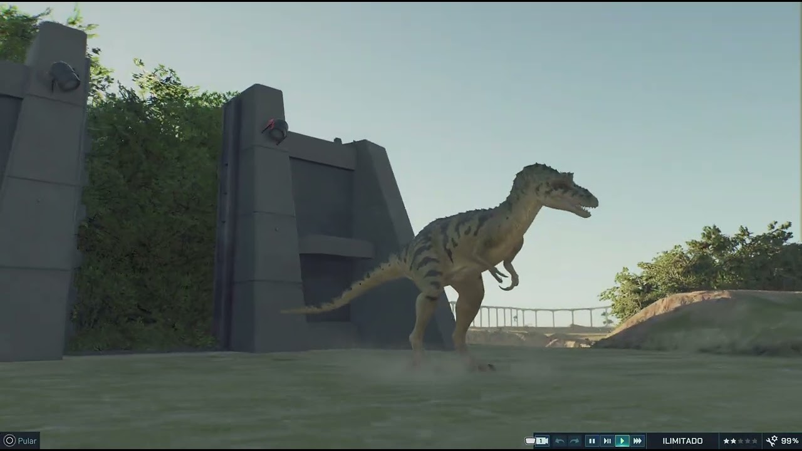Open the maintenance wrench and gear icon
The height and width of the screenshot is (451, 802).
click(772, 441)
